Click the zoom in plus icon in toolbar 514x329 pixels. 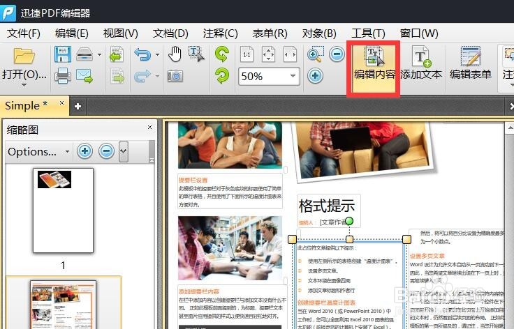click(x=316, y=76)
